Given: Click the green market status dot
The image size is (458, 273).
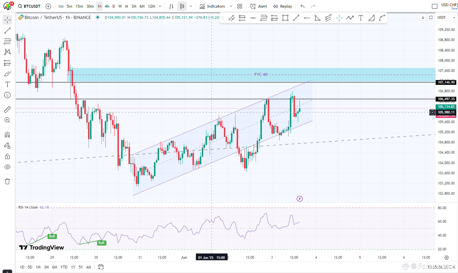Looking at the screenshot, I should (x=98, y=17).
